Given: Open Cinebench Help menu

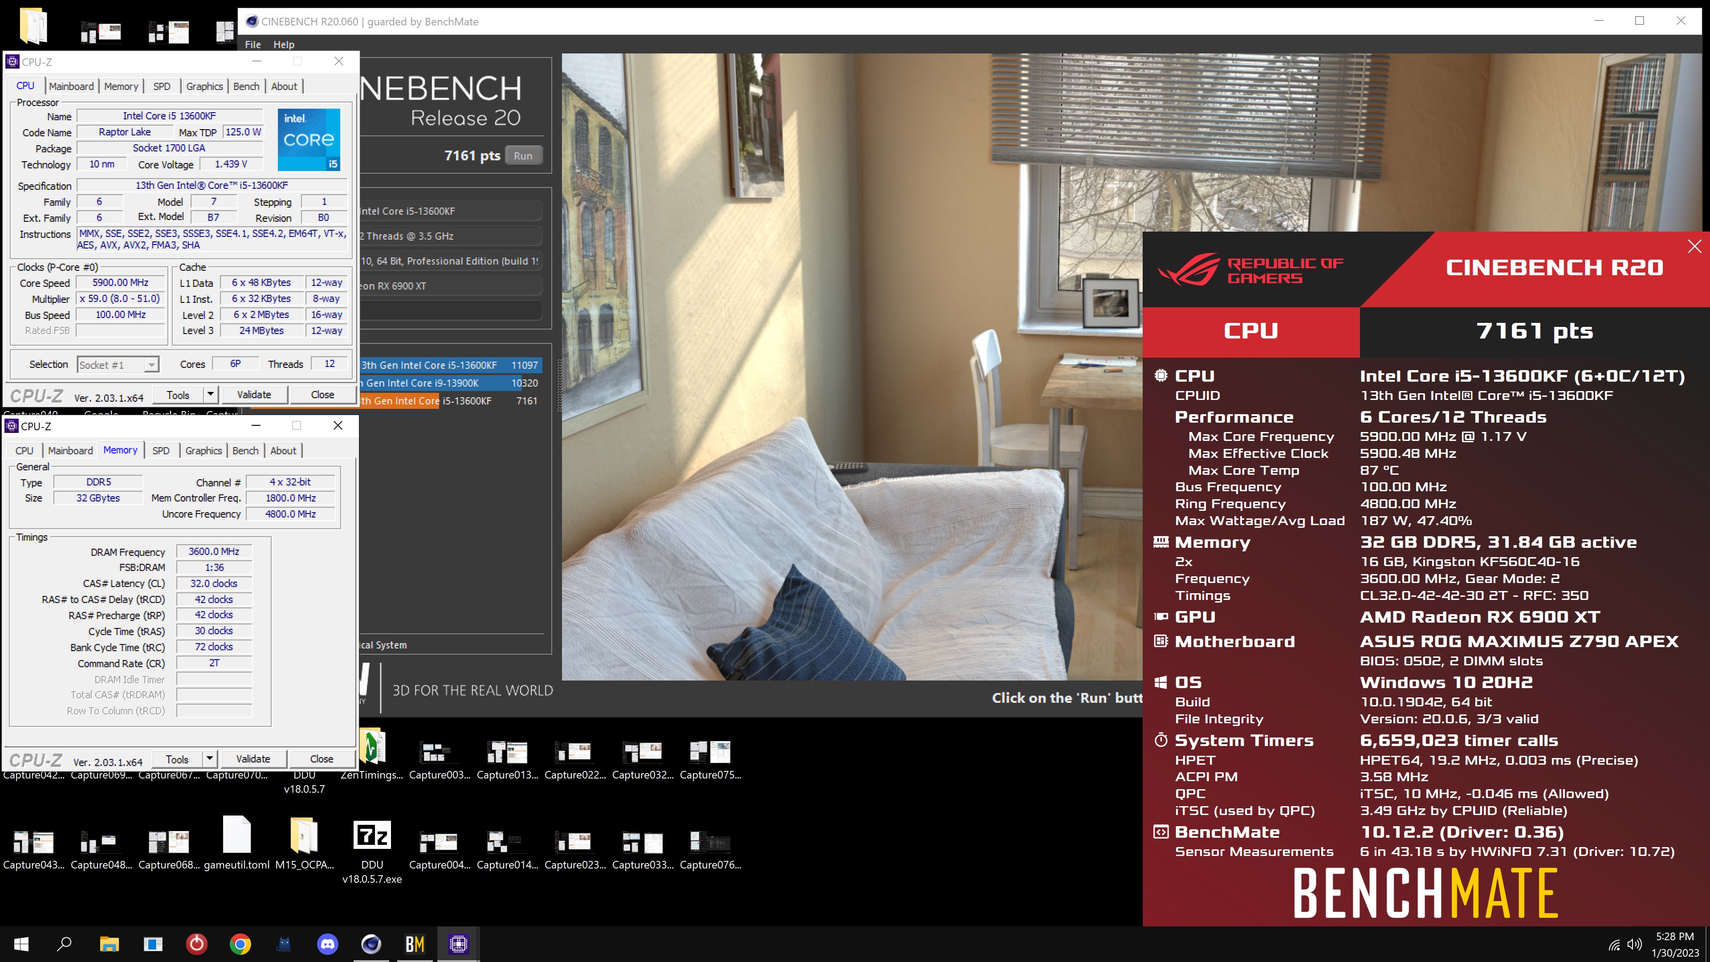Looking at the screenshot, I should click(x=284, y=45).
